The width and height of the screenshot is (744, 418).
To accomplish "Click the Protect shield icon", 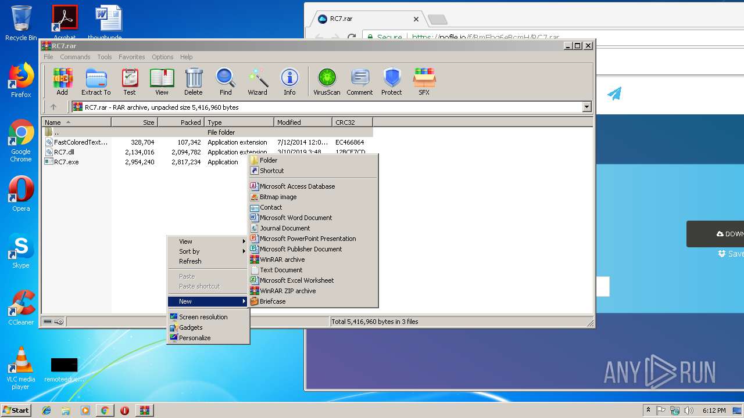I will 392,82.
